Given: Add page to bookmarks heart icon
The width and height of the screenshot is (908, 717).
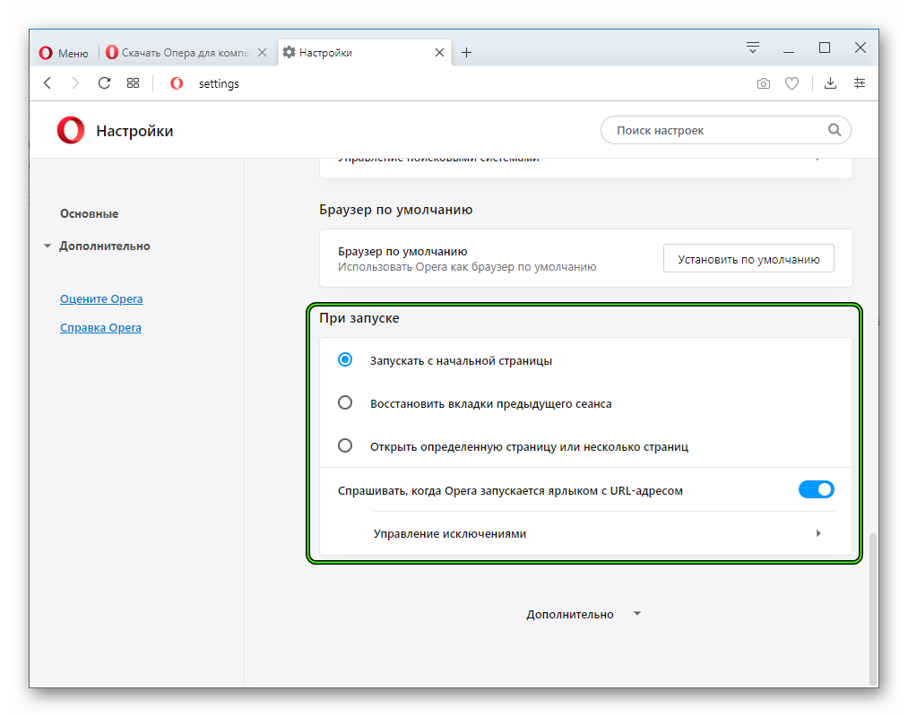Looking at the screenshot, I should (x=791, y=83).
